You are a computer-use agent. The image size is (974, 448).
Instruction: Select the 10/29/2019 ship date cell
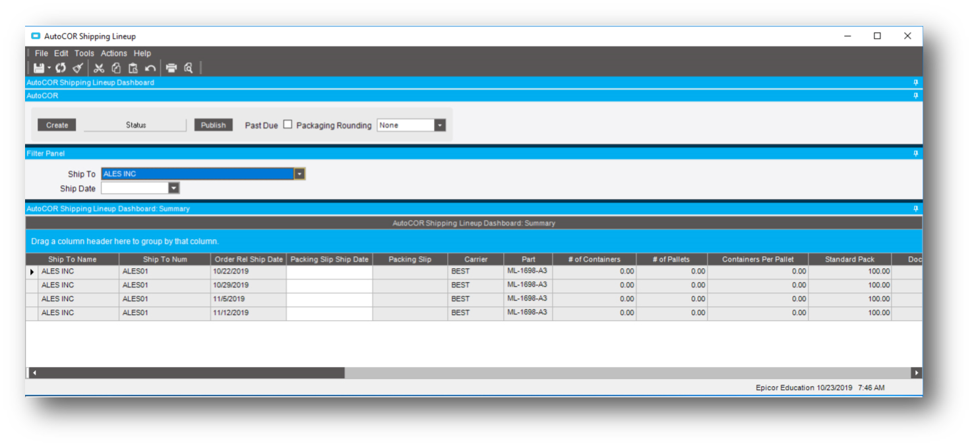coord(248,285)
